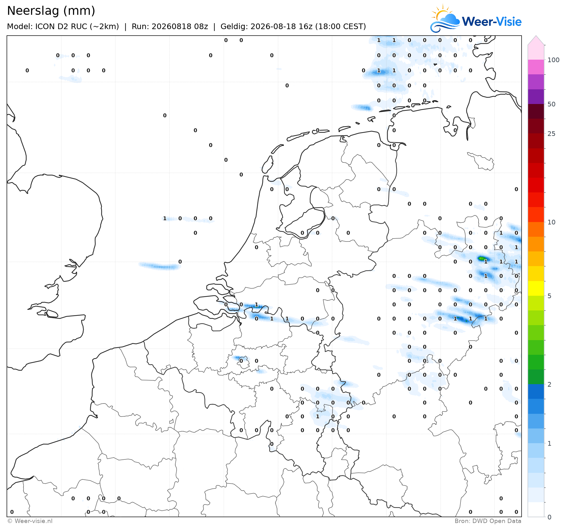Click the blue rain streak in the North Sea
569x525 pixels.
coord(160,266)
